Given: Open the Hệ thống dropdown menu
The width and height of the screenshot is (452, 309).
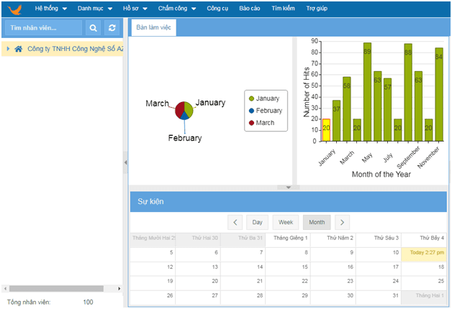Looking at the screenshot, I should coord(50,9).
